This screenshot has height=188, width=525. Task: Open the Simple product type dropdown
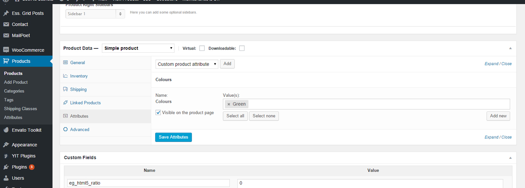point(138,48)
